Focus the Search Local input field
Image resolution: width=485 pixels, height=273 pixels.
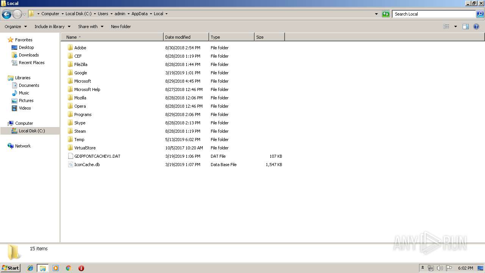434,14
